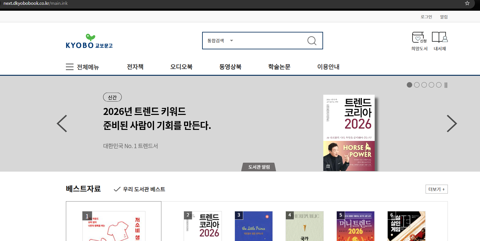Open the 트렌드 코리아 2026 banner book cover
Viewport: 480px width, 241px height.
click(x=349, y=133)
